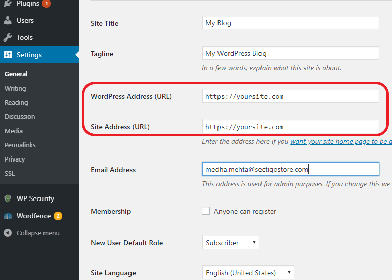Open the Media settings submenu
The image size is (392, 280).
(14, 131)
